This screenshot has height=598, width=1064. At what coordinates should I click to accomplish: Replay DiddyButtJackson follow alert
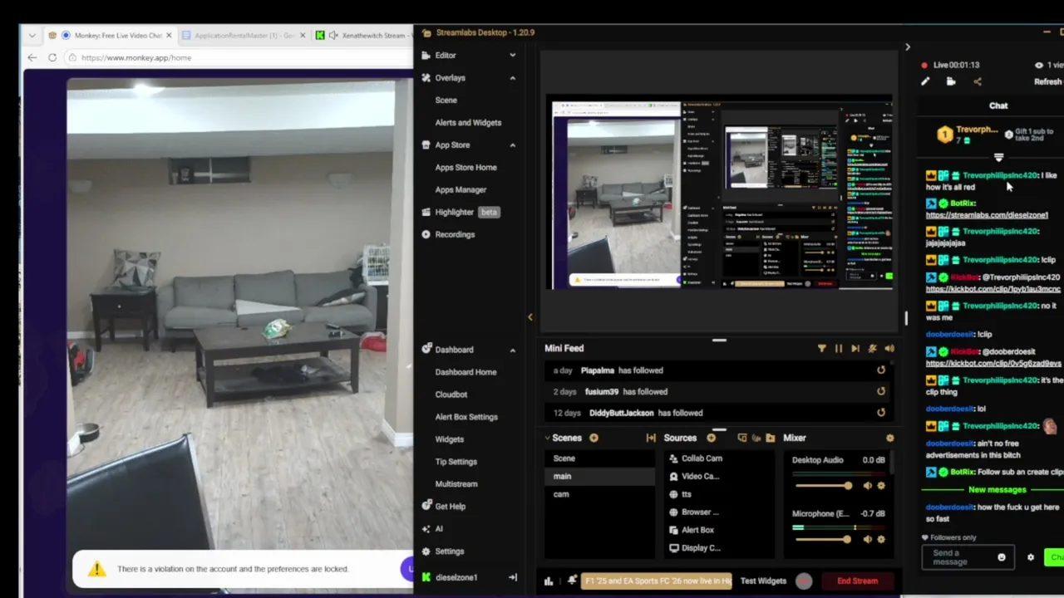point(881,413)
